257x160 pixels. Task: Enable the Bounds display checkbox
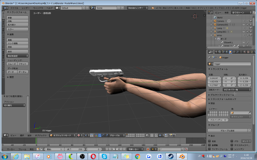coord(232,141)
